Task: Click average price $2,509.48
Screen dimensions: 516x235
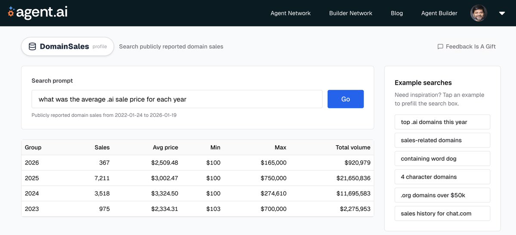Action: [164, 163]
